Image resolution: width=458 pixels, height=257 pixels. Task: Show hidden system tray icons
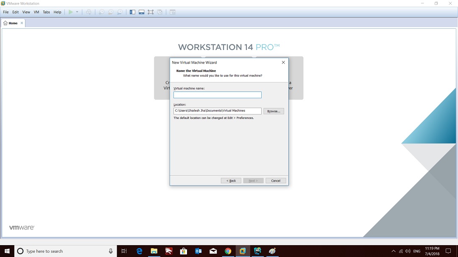[394, 251]
